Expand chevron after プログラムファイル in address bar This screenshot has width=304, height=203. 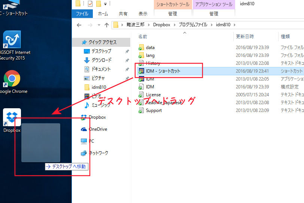[x=212, y=25]
